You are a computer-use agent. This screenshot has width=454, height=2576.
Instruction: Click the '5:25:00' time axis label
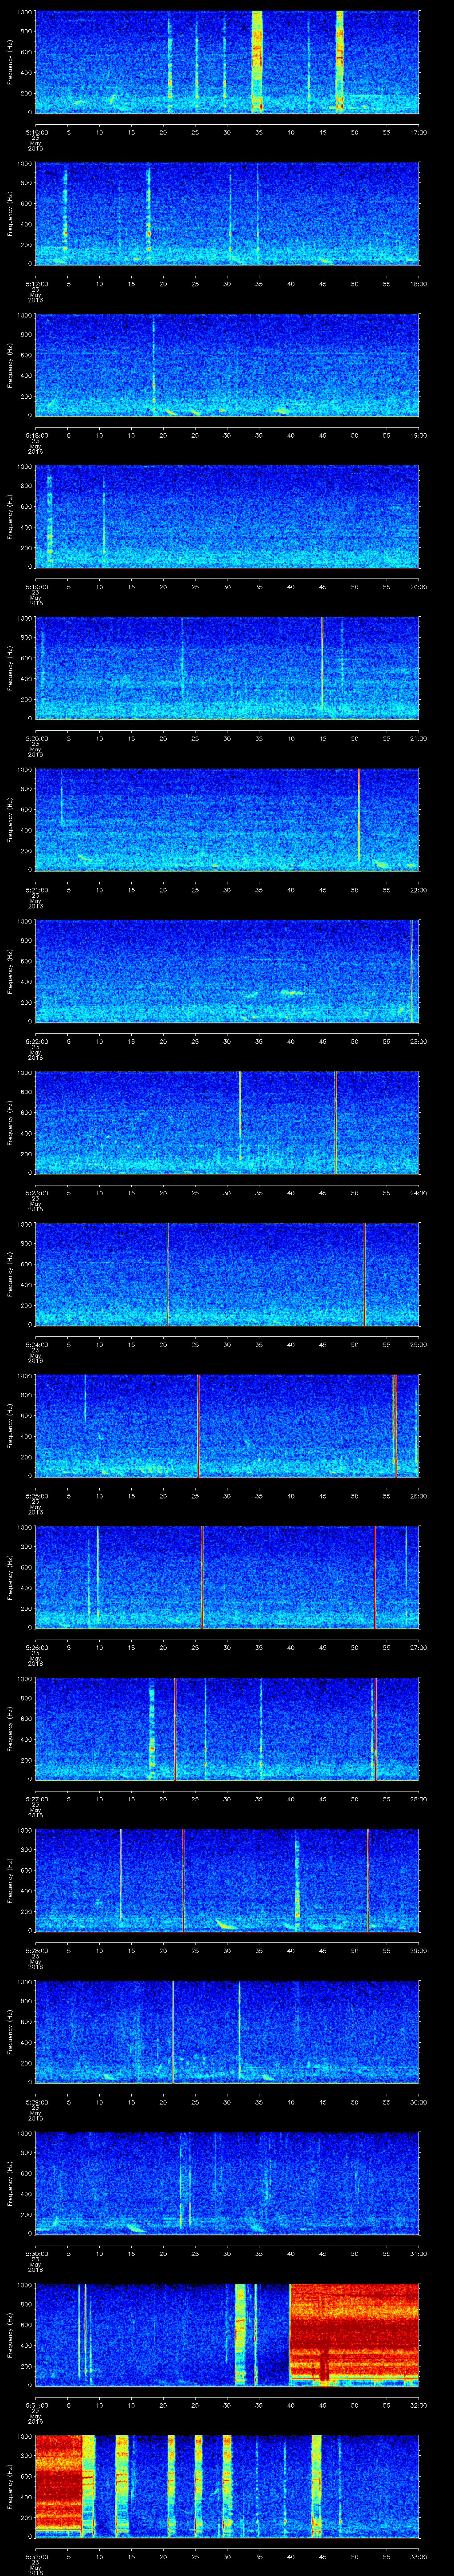click(36, 1496)
